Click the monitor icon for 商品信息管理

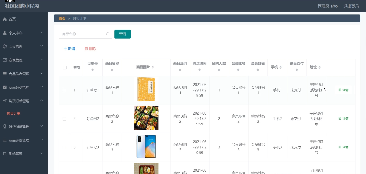click(5, 74)
